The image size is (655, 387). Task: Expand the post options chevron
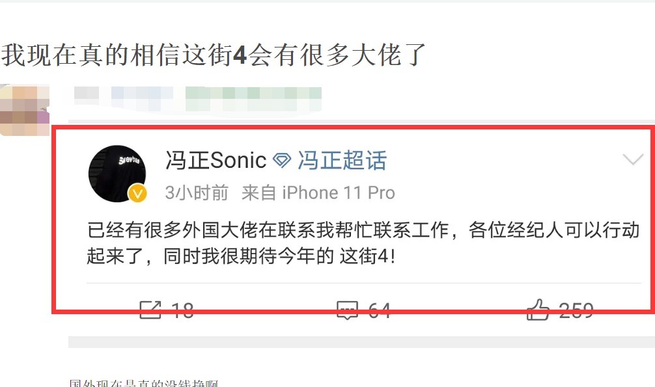click(633, 159)
